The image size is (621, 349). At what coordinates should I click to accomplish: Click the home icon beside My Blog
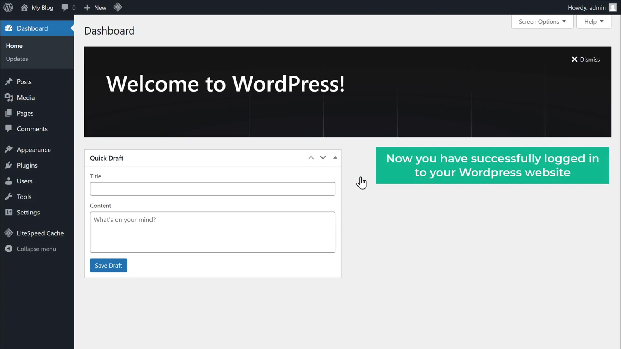24,7
